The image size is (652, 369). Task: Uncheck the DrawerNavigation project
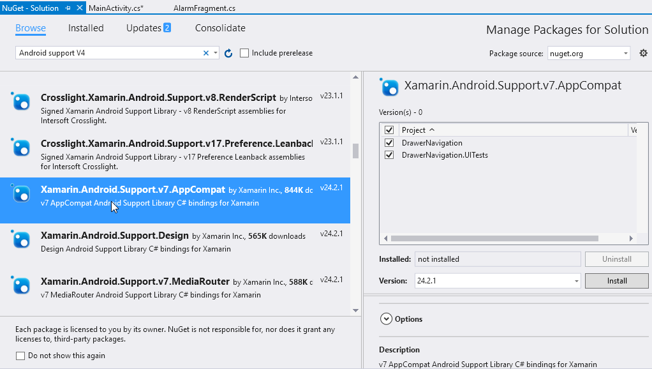tap(389, 143)
